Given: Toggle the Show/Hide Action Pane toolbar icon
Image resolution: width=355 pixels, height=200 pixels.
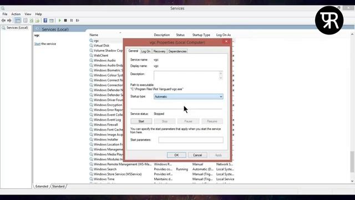Looking at the screenshot, I should coord(52,21).
